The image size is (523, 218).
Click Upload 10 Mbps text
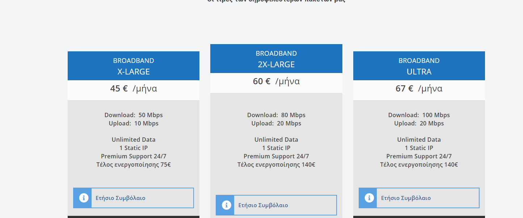[134, 123]
